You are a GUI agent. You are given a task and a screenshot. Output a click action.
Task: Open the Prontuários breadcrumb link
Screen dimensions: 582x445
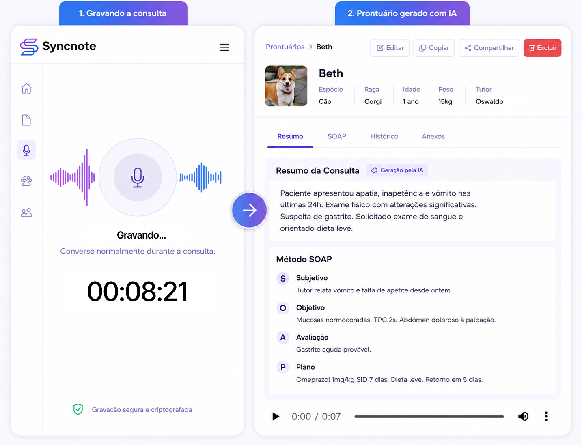coord(285,47)
